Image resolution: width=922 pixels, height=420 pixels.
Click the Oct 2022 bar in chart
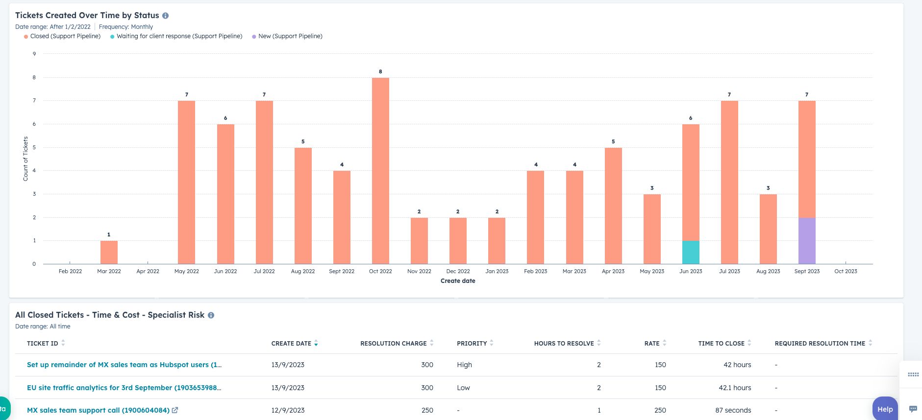pos(380,171)
